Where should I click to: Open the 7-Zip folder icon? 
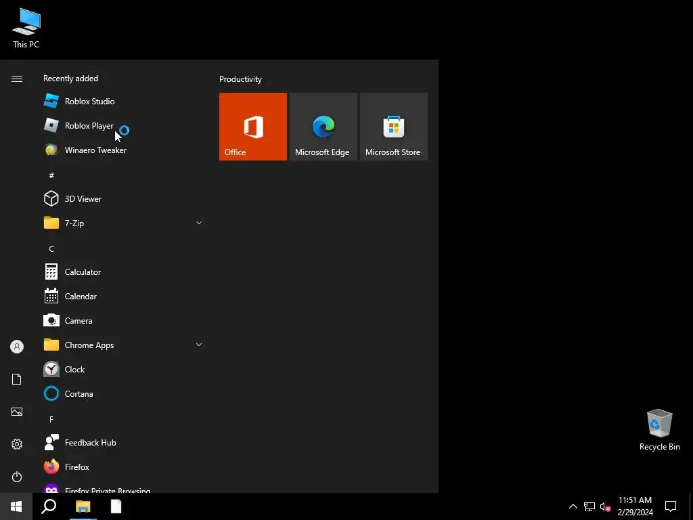51,223
